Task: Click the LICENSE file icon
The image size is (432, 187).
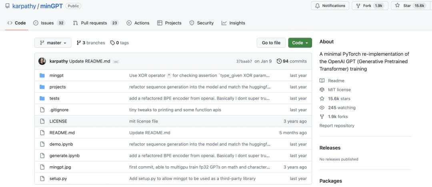Action: (x=42, y=121)
